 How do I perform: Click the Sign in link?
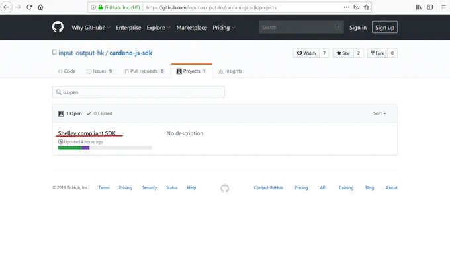[358, 28]
